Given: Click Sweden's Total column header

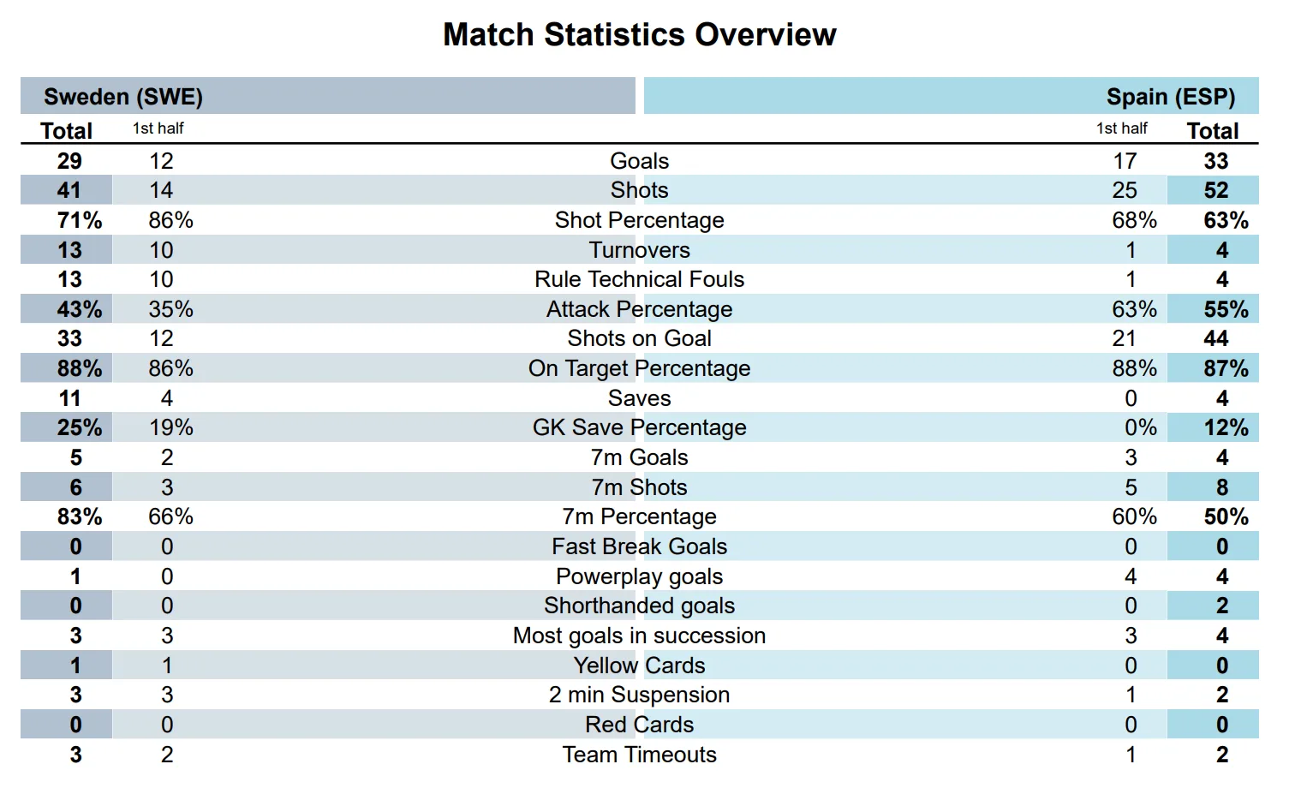Looking at the screenshot, I should [x=67, y=131].
